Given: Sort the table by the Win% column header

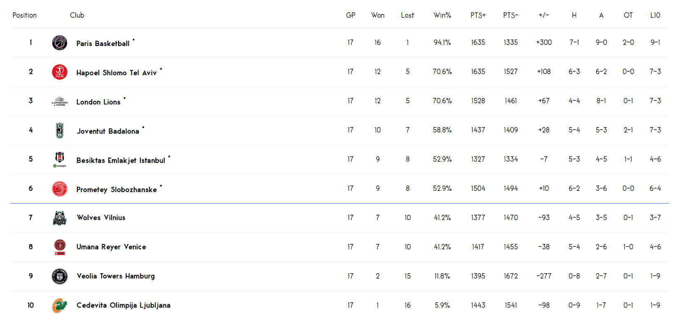Looking at the screenshot, I should click(x=442, y=15).
